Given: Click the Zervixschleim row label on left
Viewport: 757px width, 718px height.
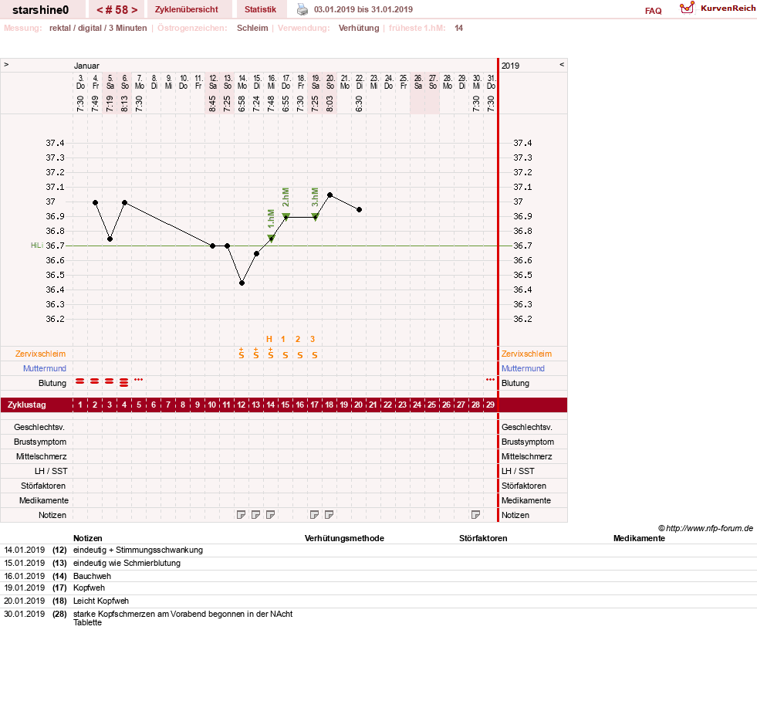Looking at the screenshot, I should pos(40,354).
